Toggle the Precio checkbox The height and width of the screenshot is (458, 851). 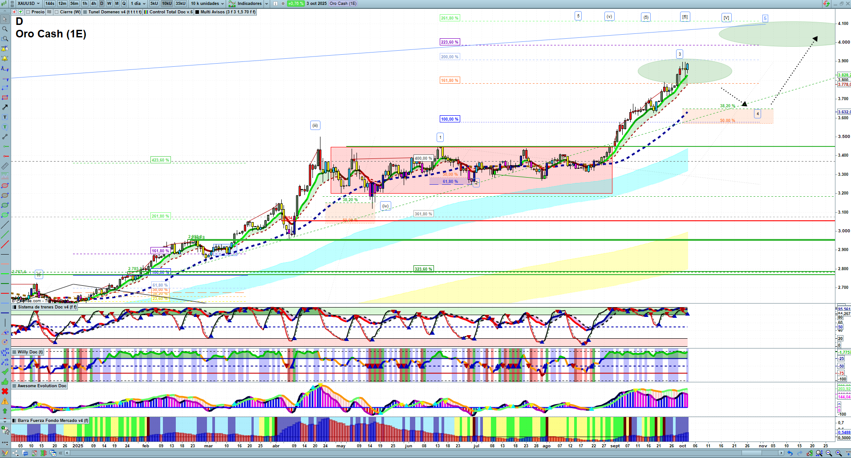(28, 12)
